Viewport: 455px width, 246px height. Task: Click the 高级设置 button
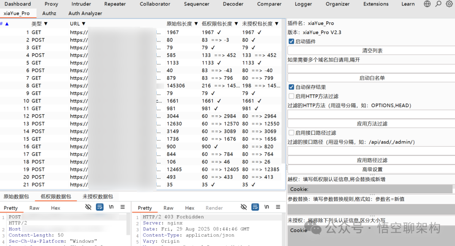coord(372,169)
